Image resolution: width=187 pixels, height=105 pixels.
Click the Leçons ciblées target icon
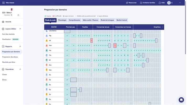[x=3, y=29]
